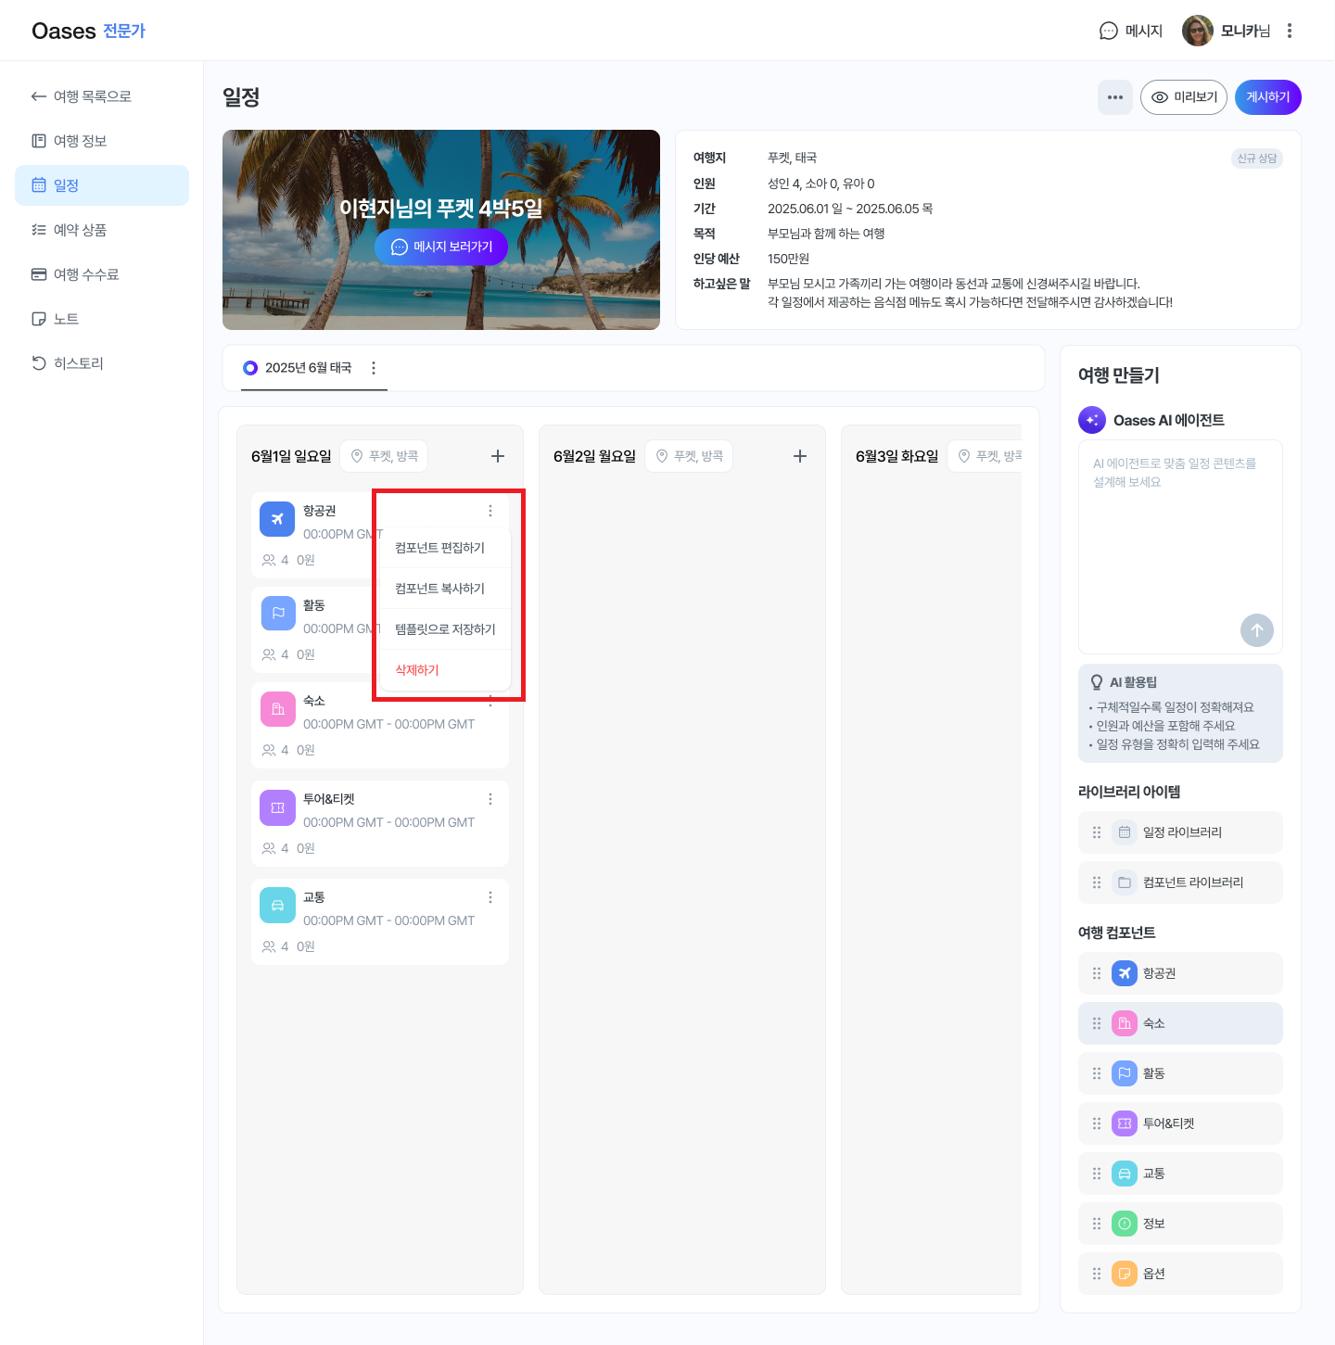Open the 교통 card three-dot menu
The image size is (1335, 1345).
click(490, 897)
